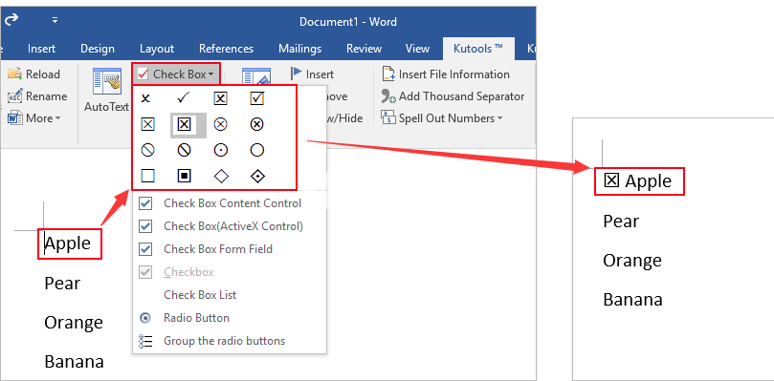The width and height of the screenshot is (774, 381).
Task: Click the word Apple in left document
Action: (x=68, y=243)
